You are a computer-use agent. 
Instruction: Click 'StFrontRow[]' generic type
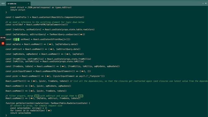[58, 39]
